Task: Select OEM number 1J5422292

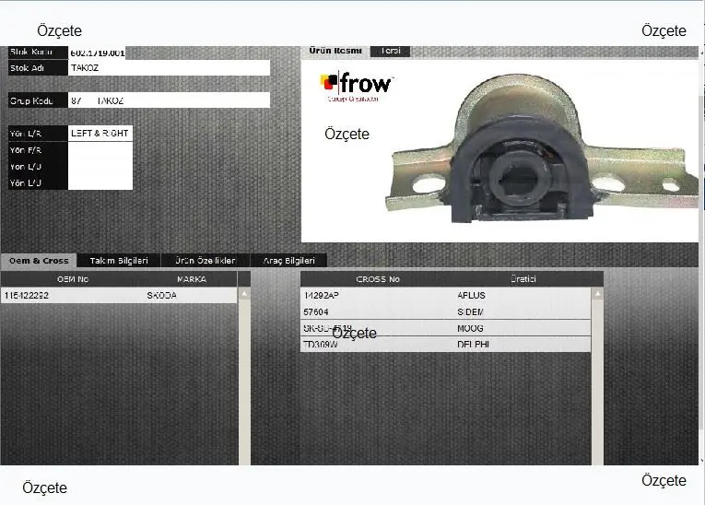Action: [x=27, y=296]
